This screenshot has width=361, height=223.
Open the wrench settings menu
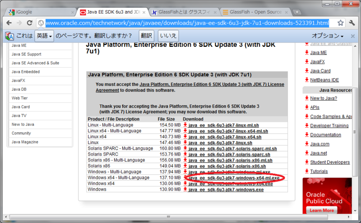coord(352,23)
